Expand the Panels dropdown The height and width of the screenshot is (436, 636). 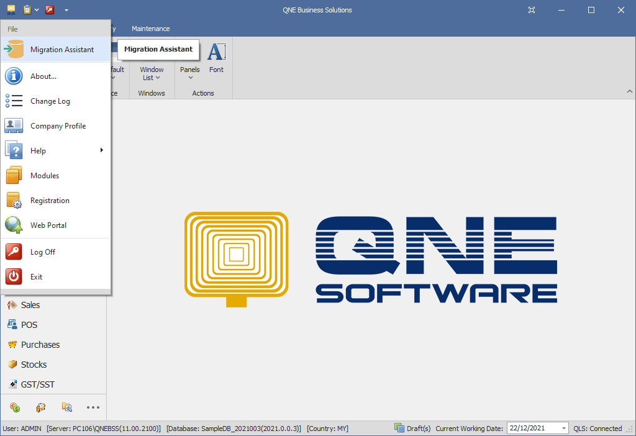pyautogui.click(x=190, y=73)
